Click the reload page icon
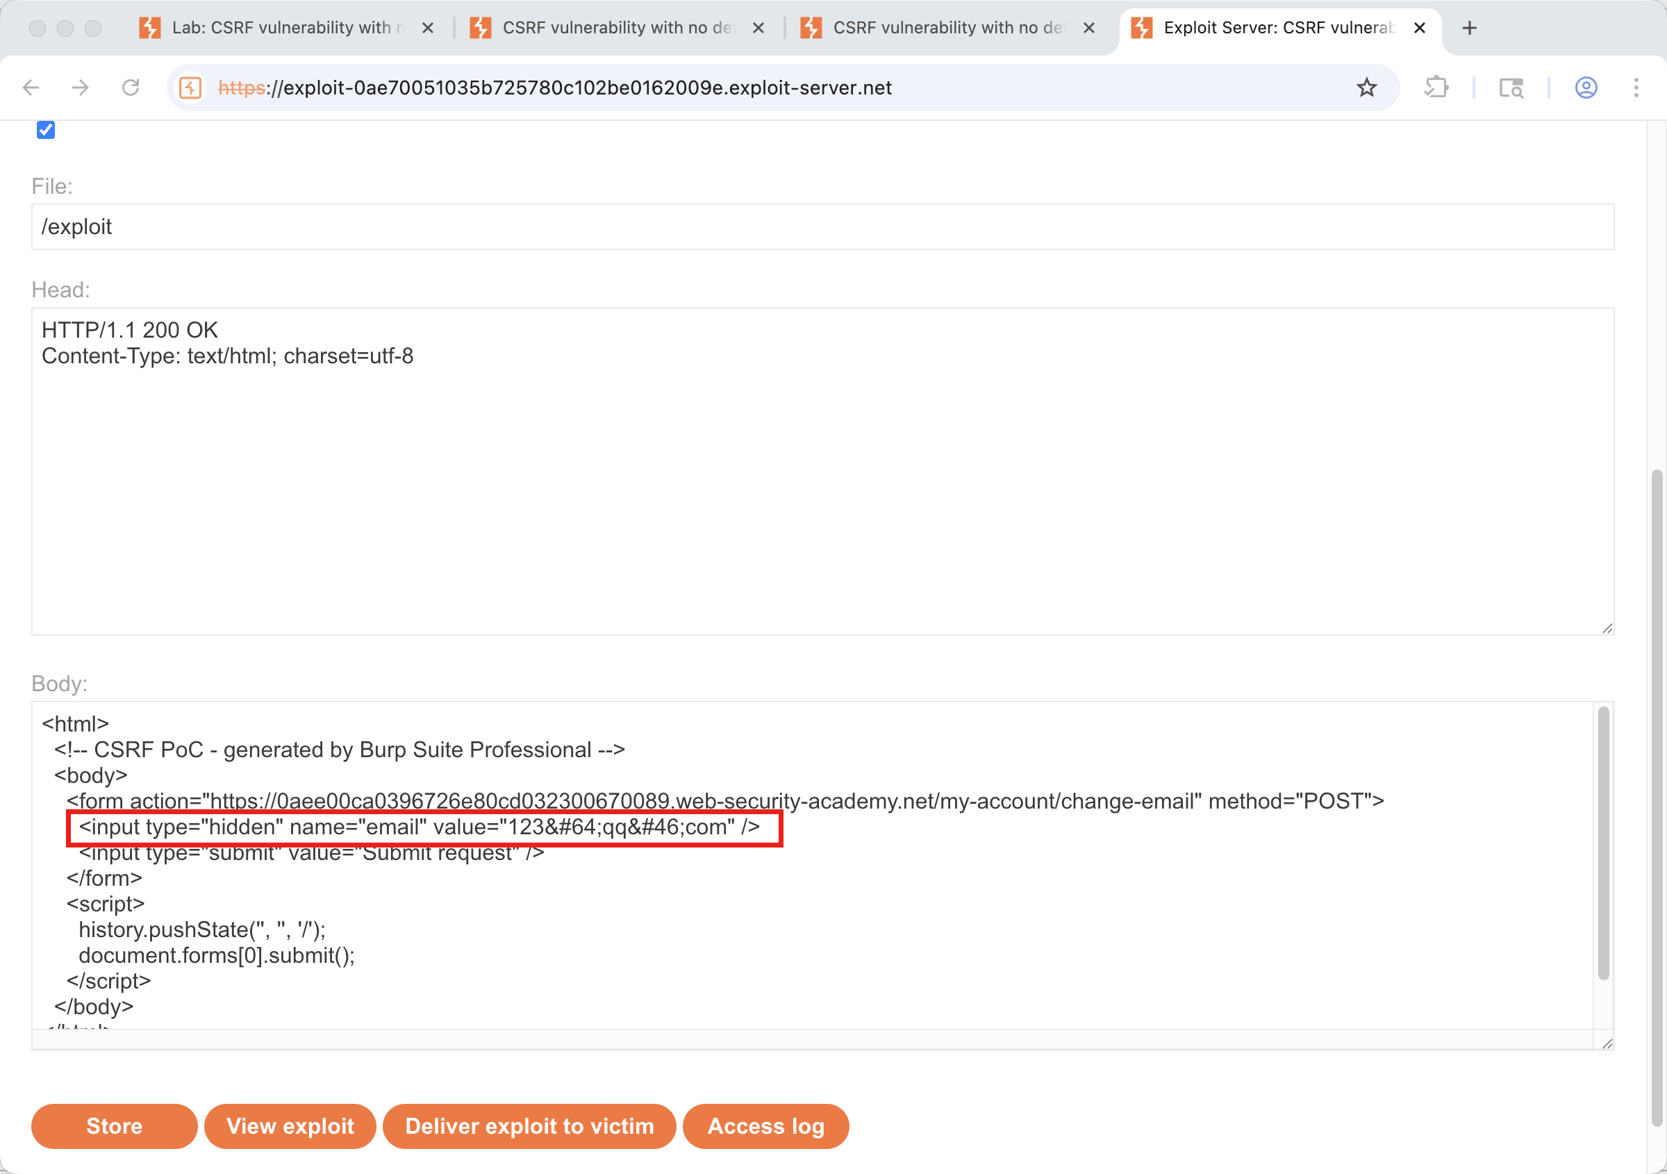This screenshot has height=1174, width=1667. point(131,88)
